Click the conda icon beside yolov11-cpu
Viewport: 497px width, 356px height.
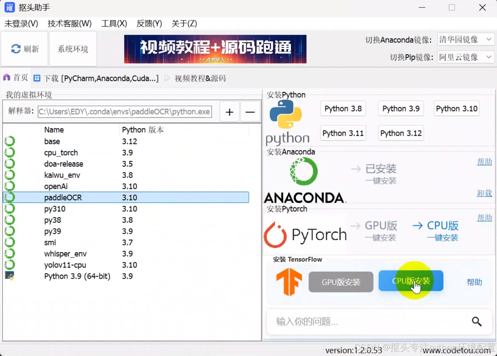(10, 265)
